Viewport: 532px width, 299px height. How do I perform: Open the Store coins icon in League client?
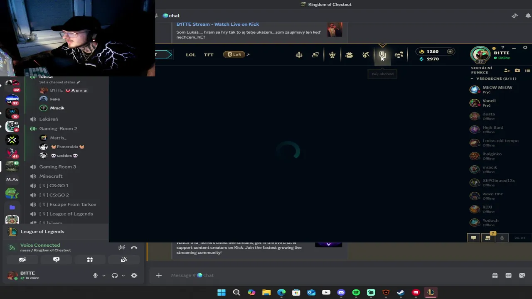(399, 55)
